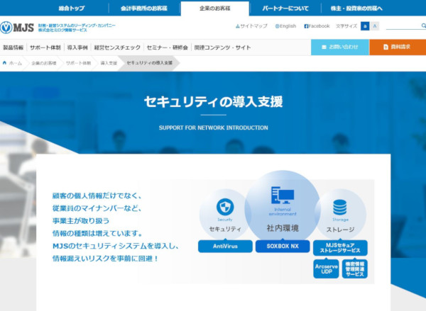Click the SUPPORT FOR NETWORK INTRODUCTION subtitle
The width and height of the screenshot is (426, 311).
click(x=213, y=128)
